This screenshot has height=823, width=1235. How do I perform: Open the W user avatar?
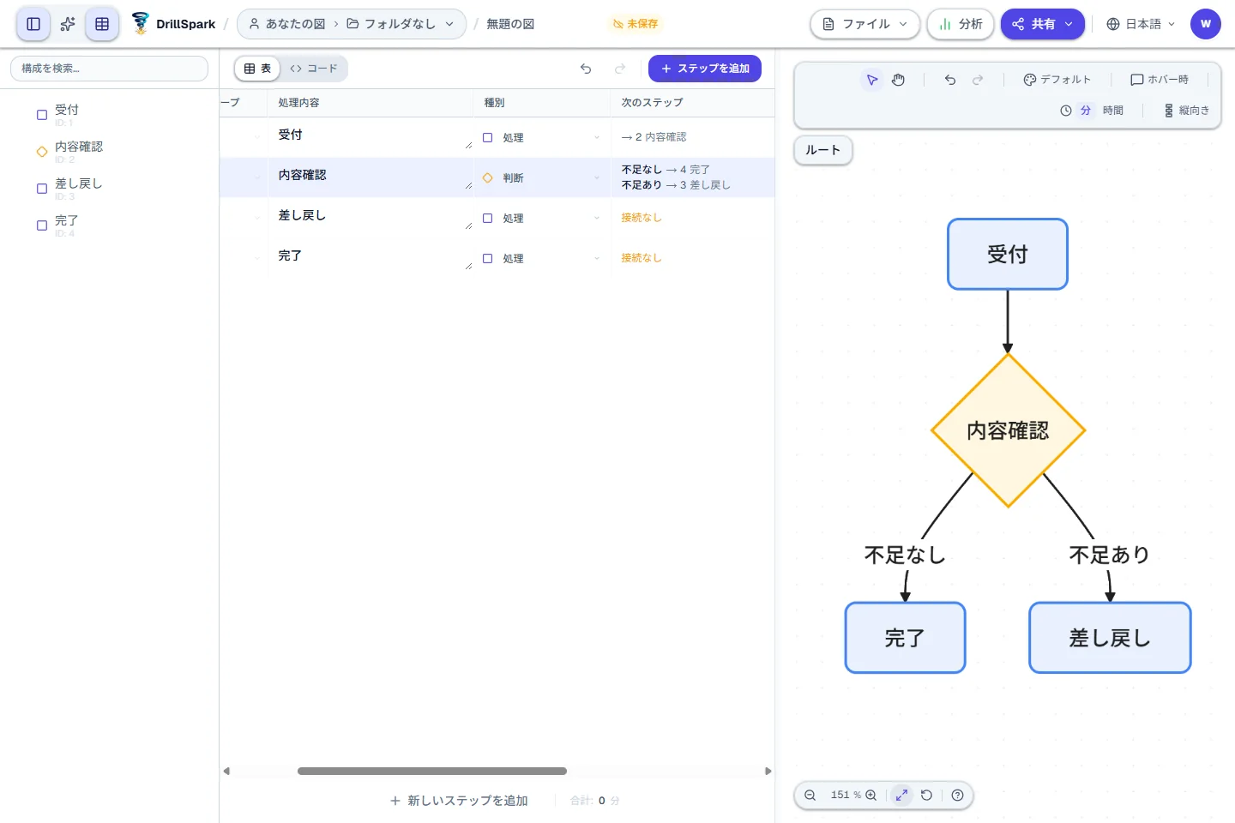[x=1206, y=24]
